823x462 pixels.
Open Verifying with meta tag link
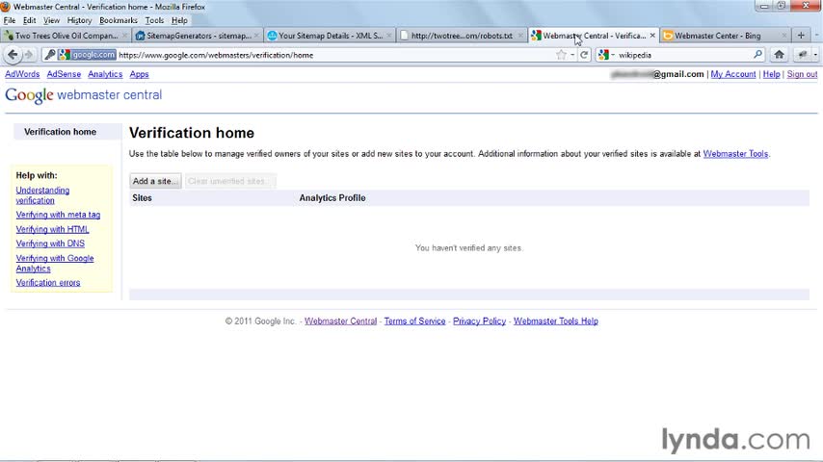tap(58, 215)
